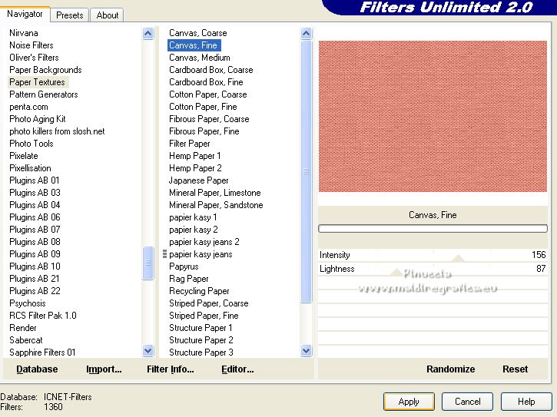Choose the Canvas, Coarse filter
This screenshot has width=557, height=417.
point(198,33)
